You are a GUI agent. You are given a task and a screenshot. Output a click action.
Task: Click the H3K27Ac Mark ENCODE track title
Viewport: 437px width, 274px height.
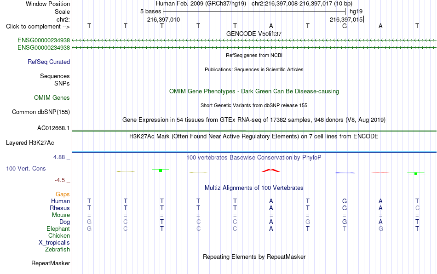[254, 136]
